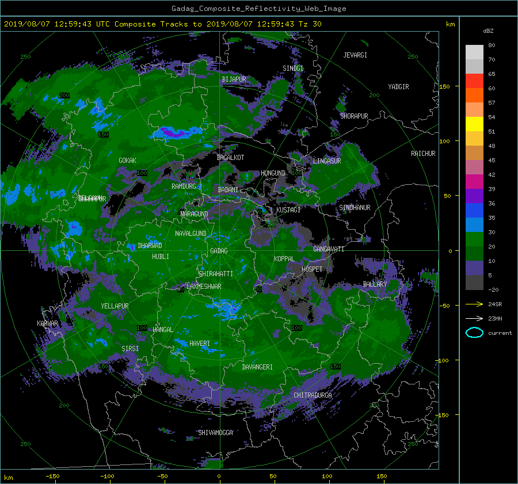Image resolution: width=518 pixels, height=484 pixels.
Task: Click the GADAG radar center label
Action: (x=219, y=251)
